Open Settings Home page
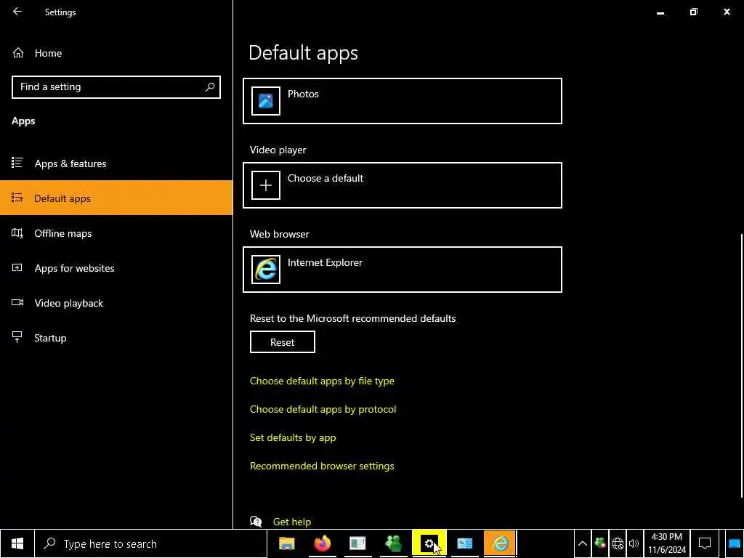The height and width of the screenshot is (558, 744). coord(37,53)
